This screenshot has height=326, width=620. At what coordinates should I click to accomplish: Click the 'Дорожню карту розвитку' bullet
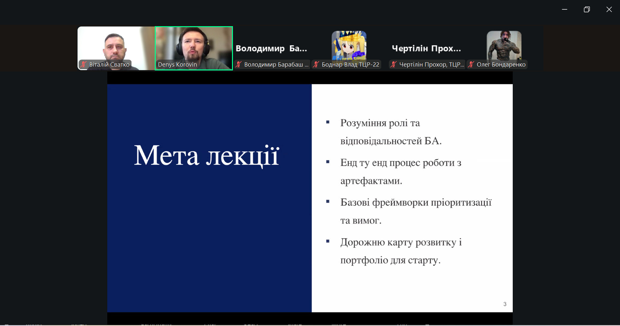(401, 251)
